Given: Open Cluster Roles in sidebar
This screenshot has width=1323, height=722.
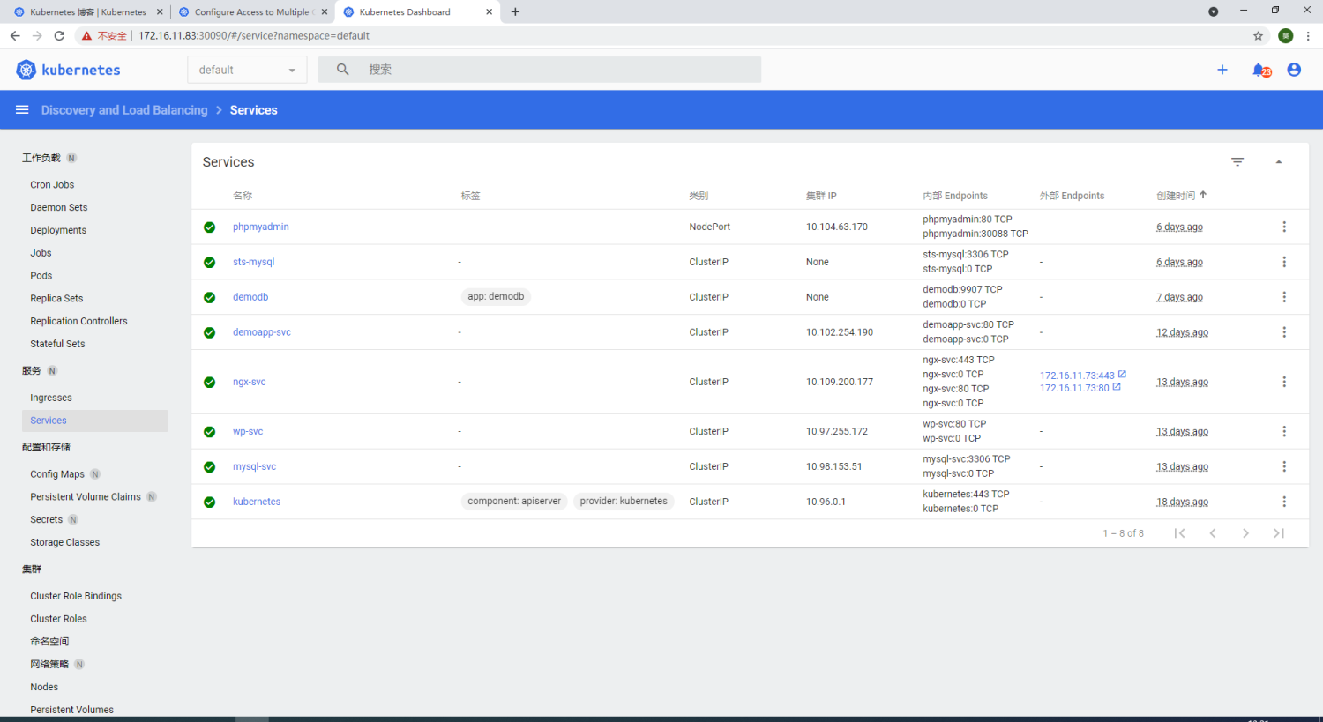Looking at the screenshot, I should coord(58,619).
